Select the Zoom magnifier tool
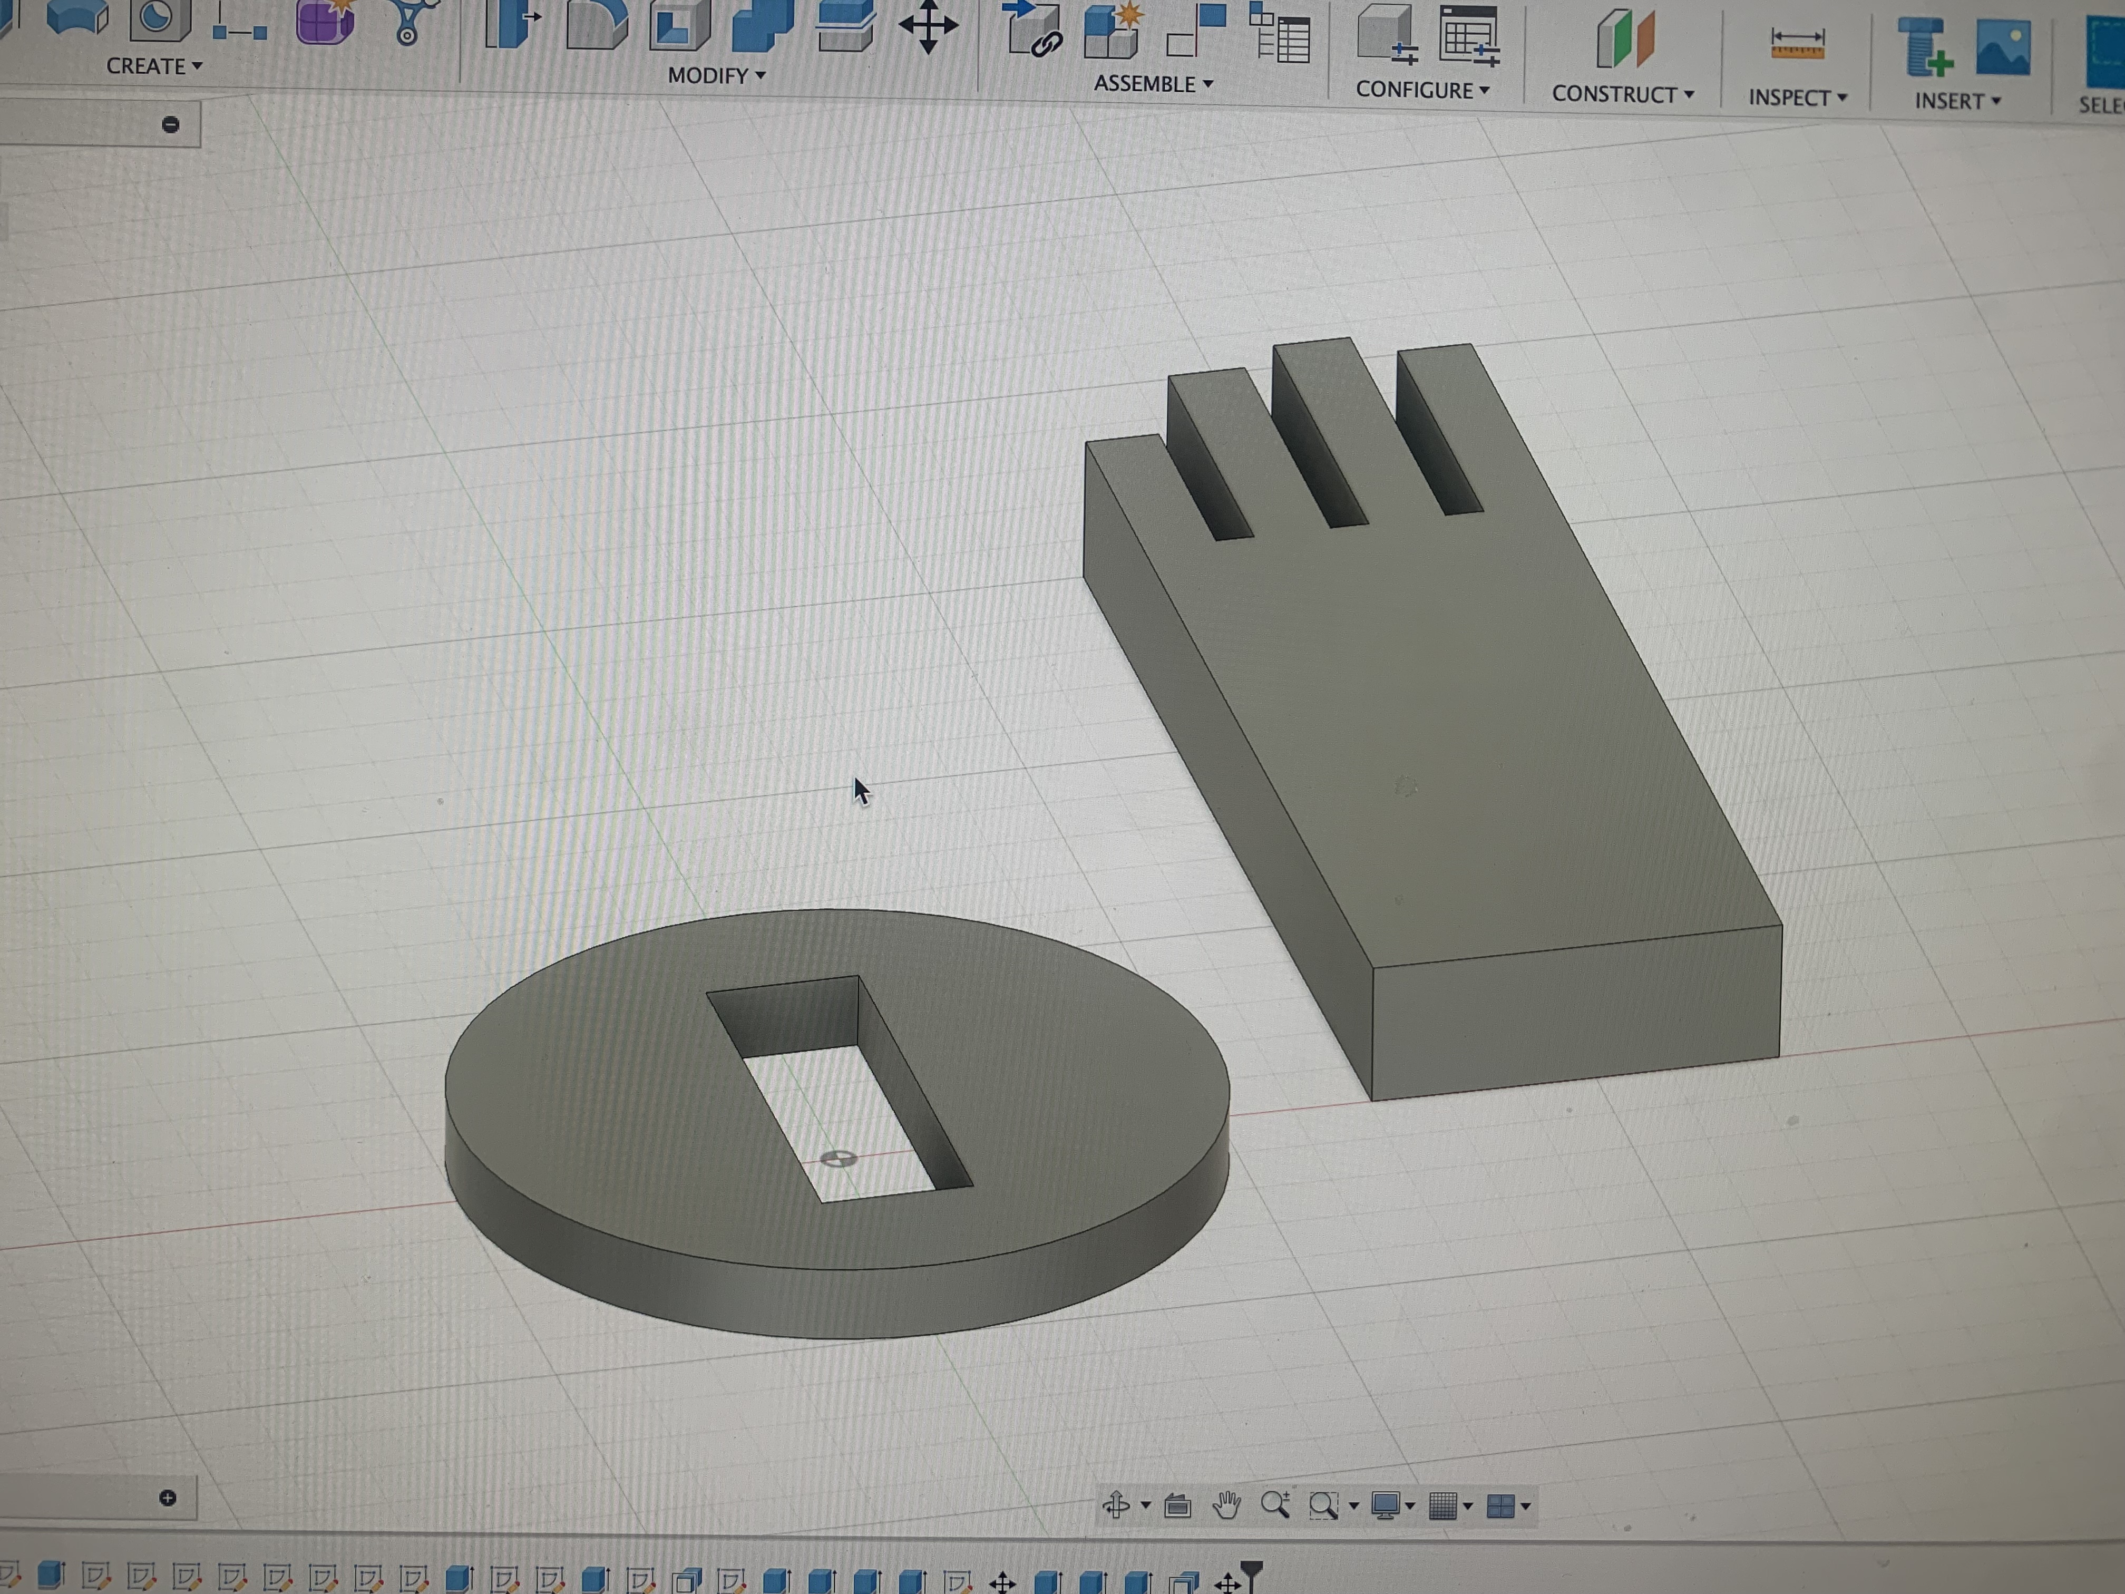 click(x=1275, y=1504)
